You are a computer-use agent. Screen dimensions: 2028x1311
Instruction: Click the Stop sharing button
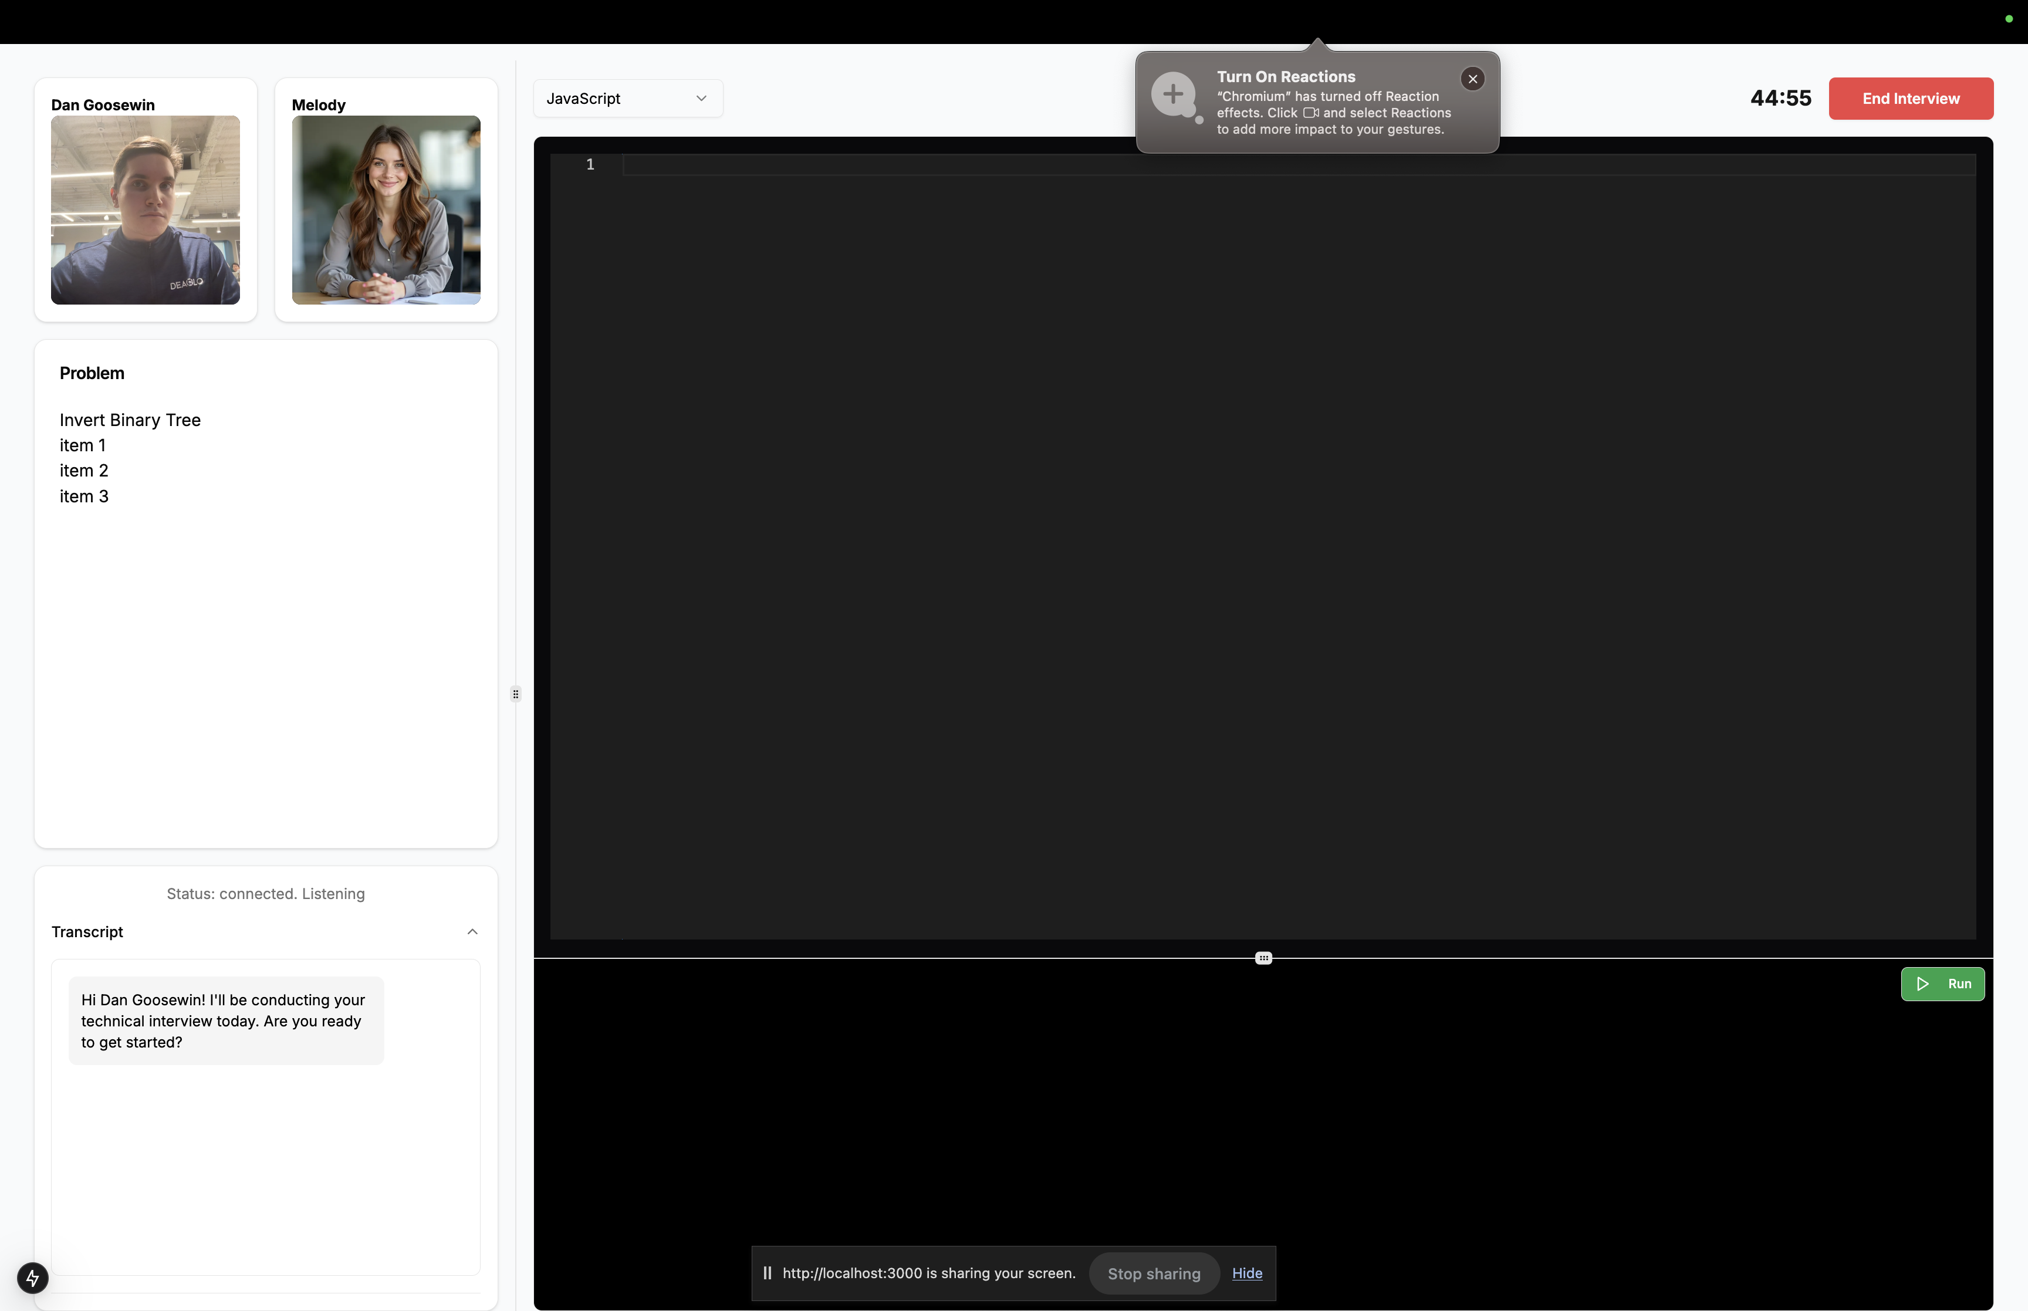pyautogui.click(x=1153, y=1273)
